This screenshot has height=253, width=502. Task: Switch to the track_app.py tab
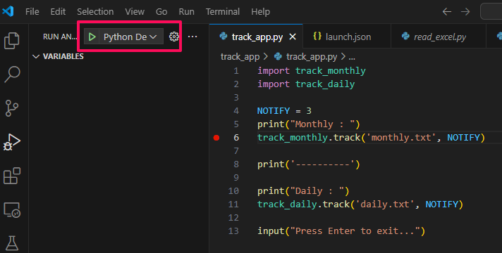pyautogui.click(x=256, y=37)
